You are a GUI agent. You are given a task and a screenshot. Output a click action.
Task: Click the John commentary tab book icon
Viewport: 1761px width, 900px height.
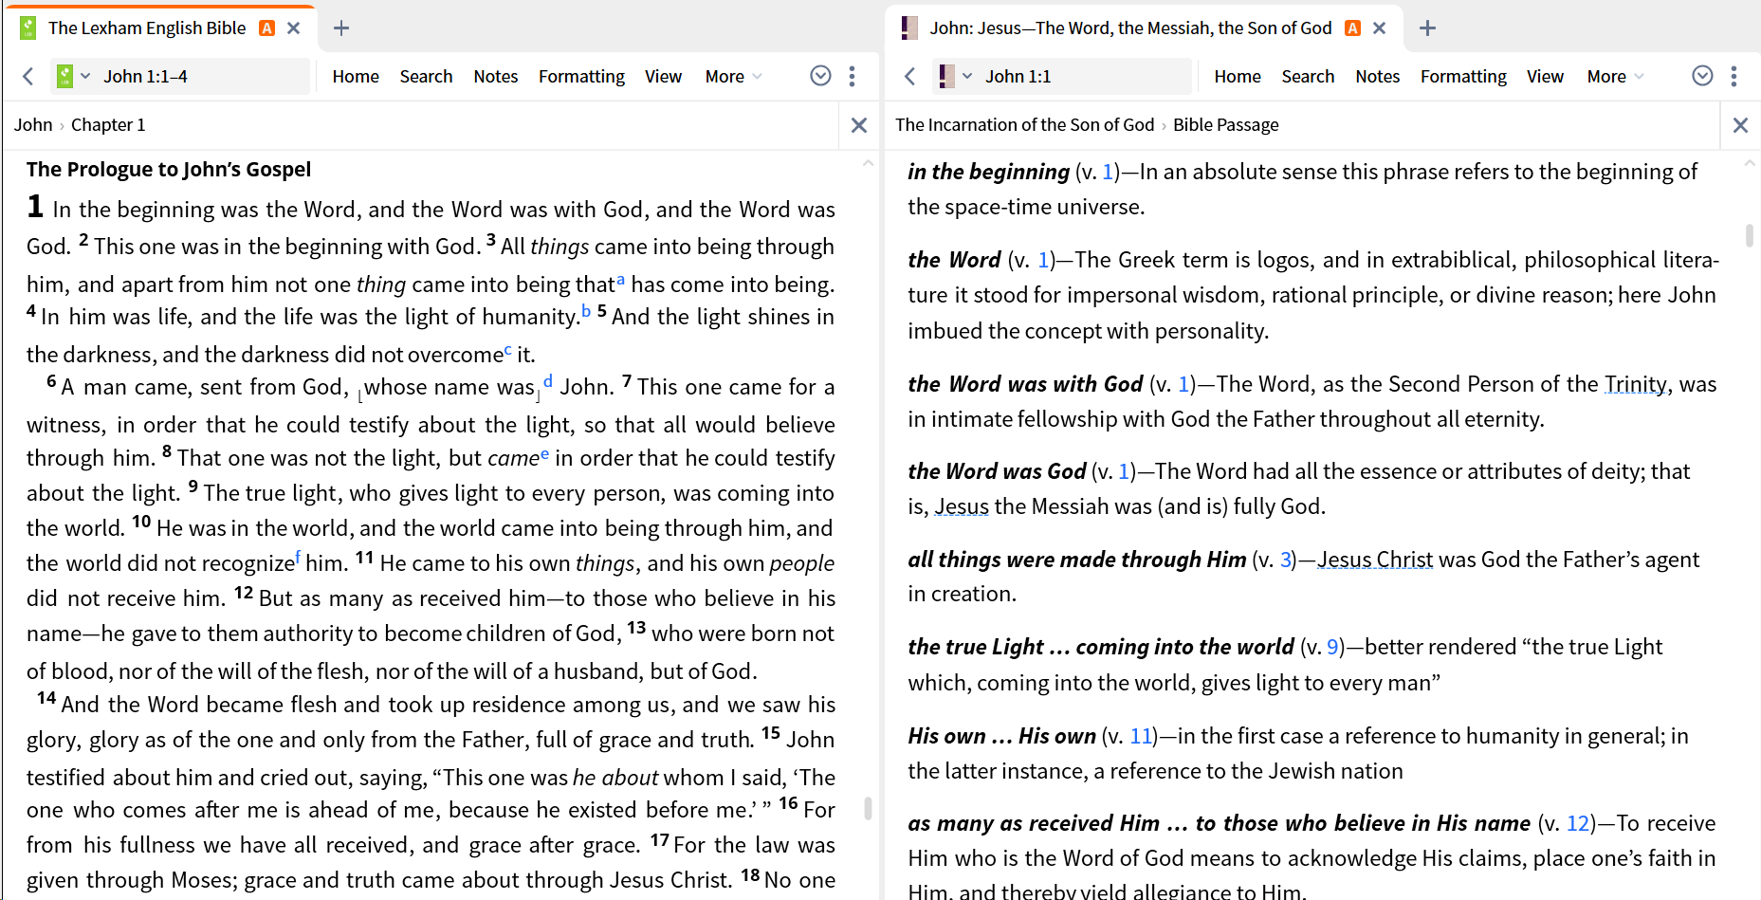[x=909, y=28]
